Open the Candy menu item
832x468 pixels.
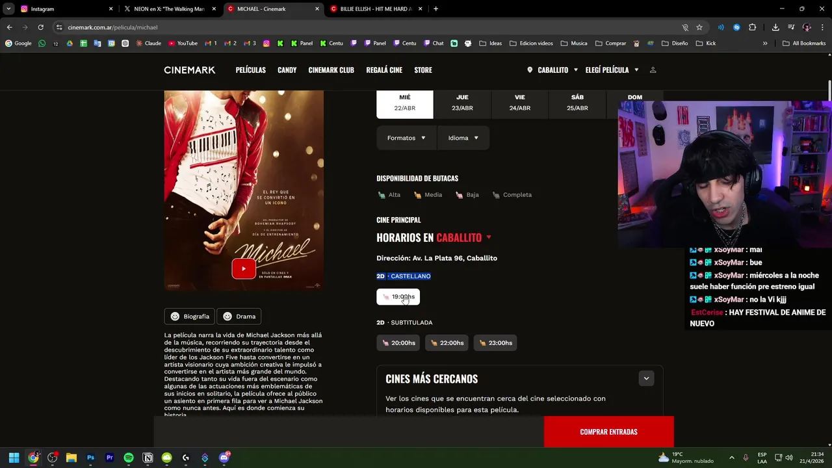(287, 70)
